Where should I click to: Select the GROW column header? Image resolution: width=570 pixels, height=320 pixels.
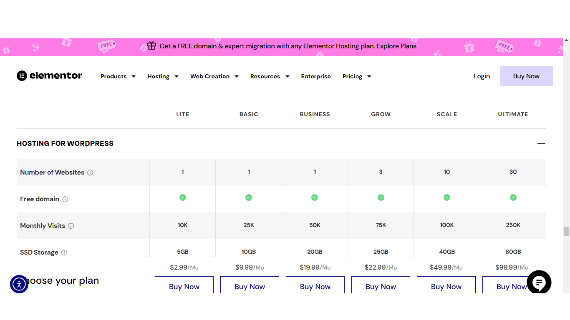[381, 114]
